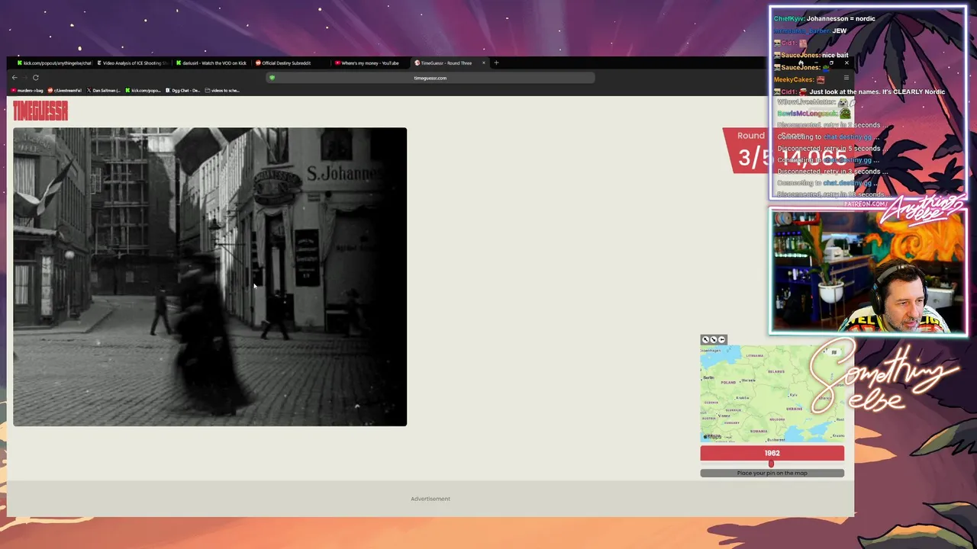Switch to dariusirl - Watch the VOD on Kick tab

(212, 63)
